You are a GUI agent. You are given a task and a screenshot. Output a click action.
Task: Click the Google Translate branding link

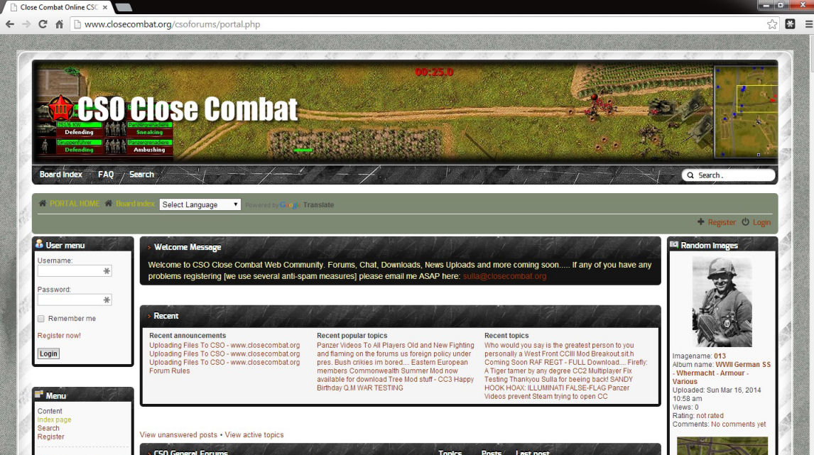point(306,205)
